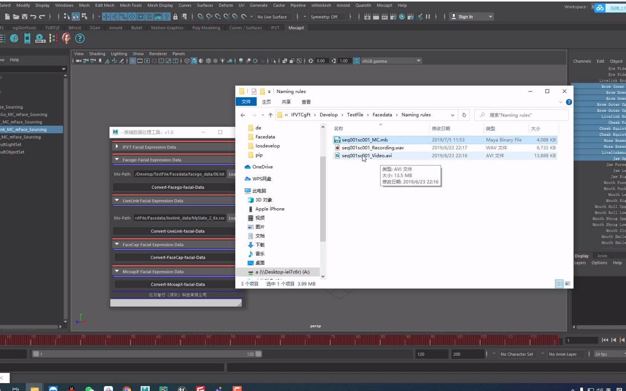Click the MocapX face avatar shelf icon
626x391 pixels.
66,38
